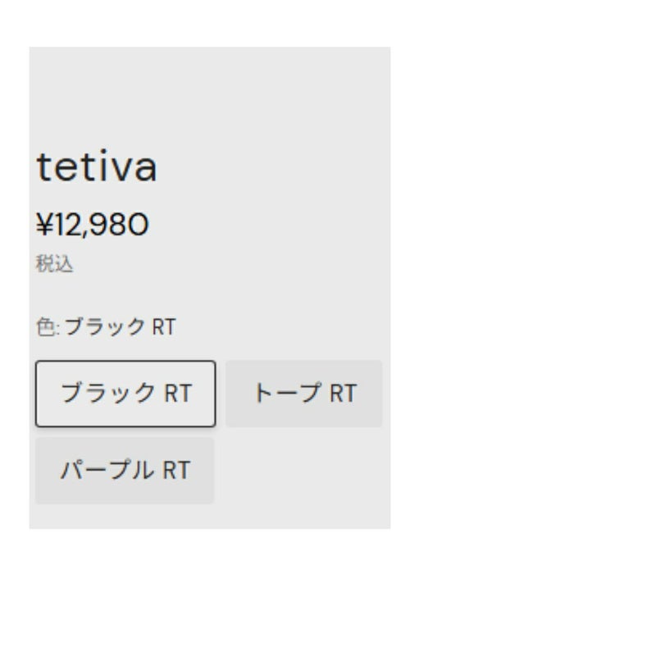Click the 税込 tax-included label

(54, 264)
